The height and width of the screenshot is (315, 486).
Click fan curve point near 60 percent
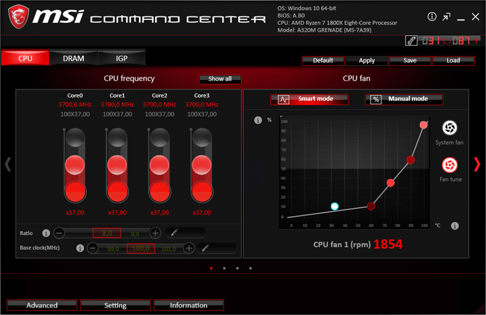410,160
